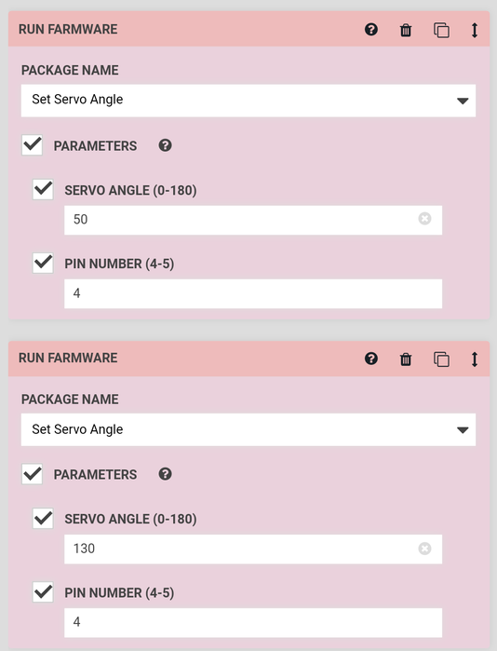The height and width of the screenshot is (651, 497).
Task: Open Package Name dropdown in first step
Action: click(x=248, y=101)
